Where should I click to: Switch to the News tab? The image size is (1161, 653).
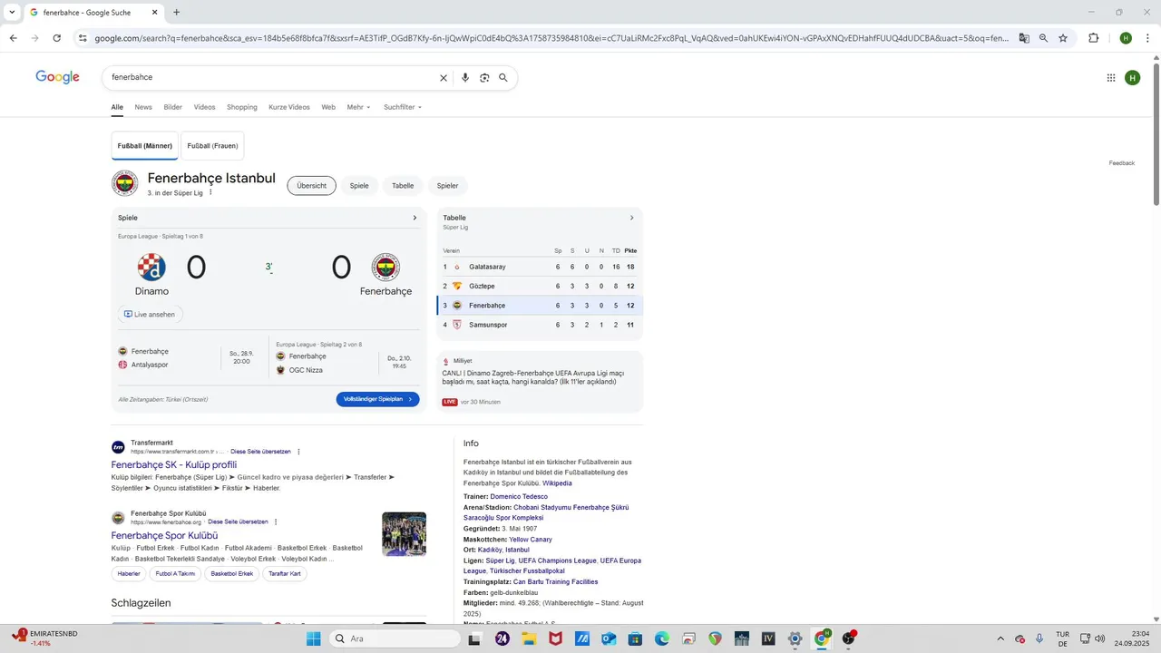143,107
